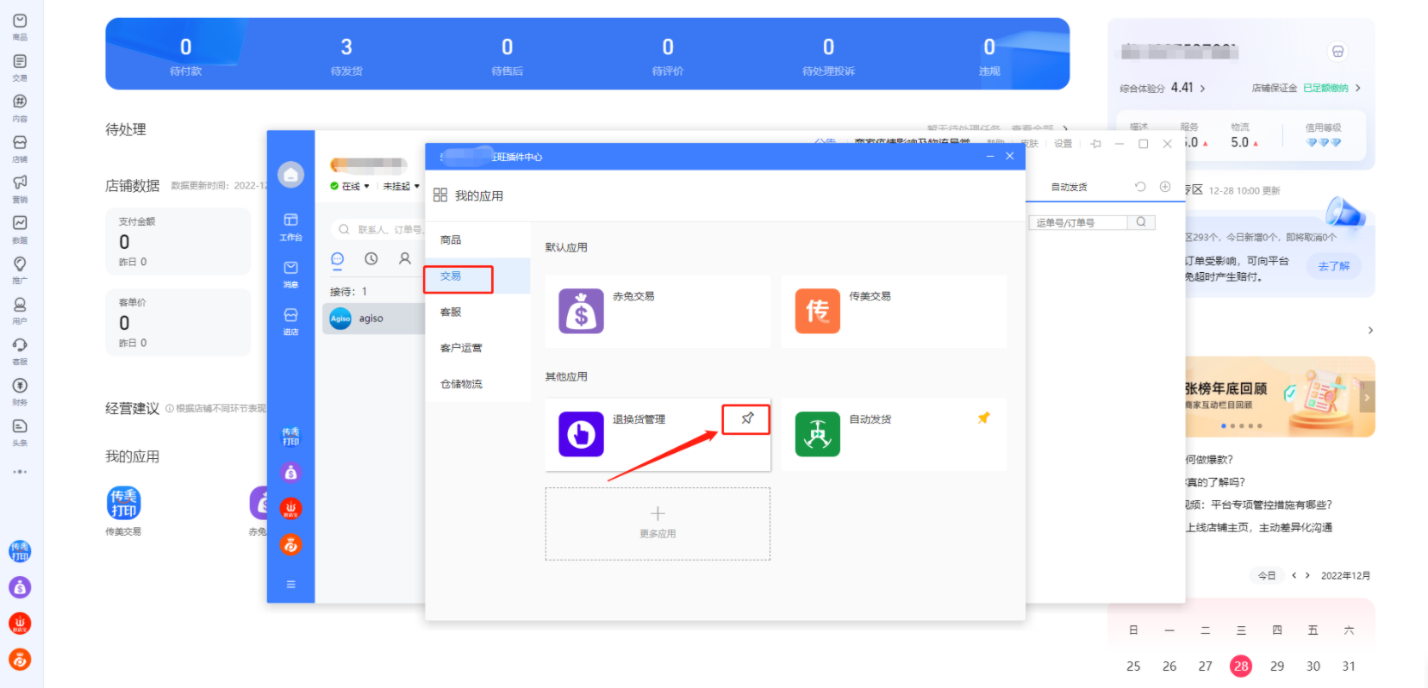Open the purple 退换货管理 app icon
This screenshot has height=688, width=1428.
(581, 434)
